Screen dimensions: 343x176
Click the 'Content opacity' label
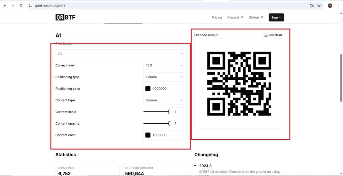tap(67, 123)
